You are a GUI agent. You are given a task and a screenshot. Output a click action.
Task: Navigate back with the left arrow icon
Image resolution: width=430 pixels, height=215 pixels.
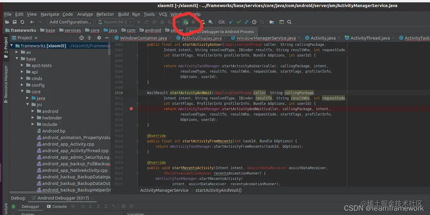click(x=32, y=22)
